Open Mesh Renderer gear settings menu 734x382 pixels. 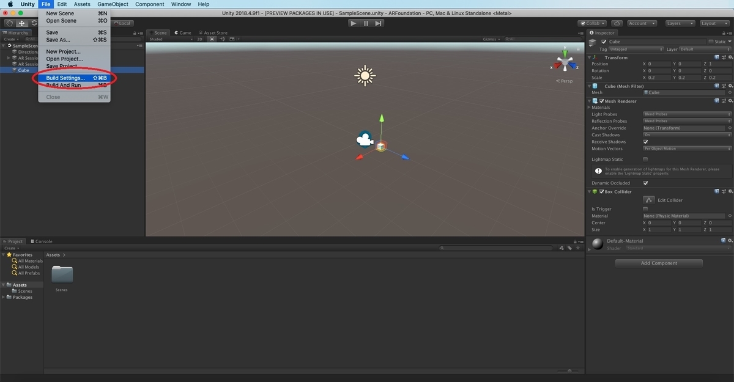pos(729,101)
